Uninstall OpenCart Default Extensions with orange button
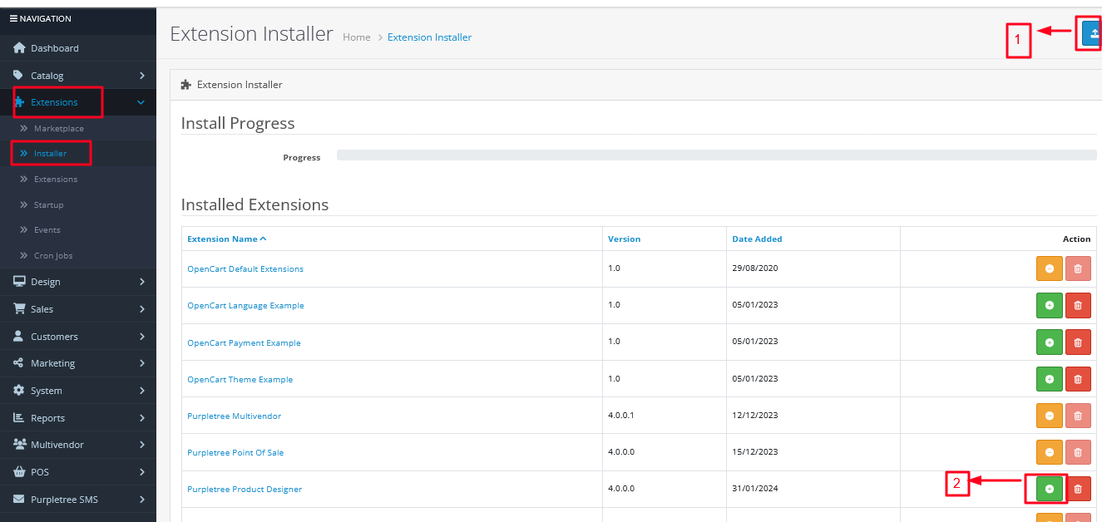Viewport: 1102px width, 522px height. pyautogui.click(x=1050, y=268)
